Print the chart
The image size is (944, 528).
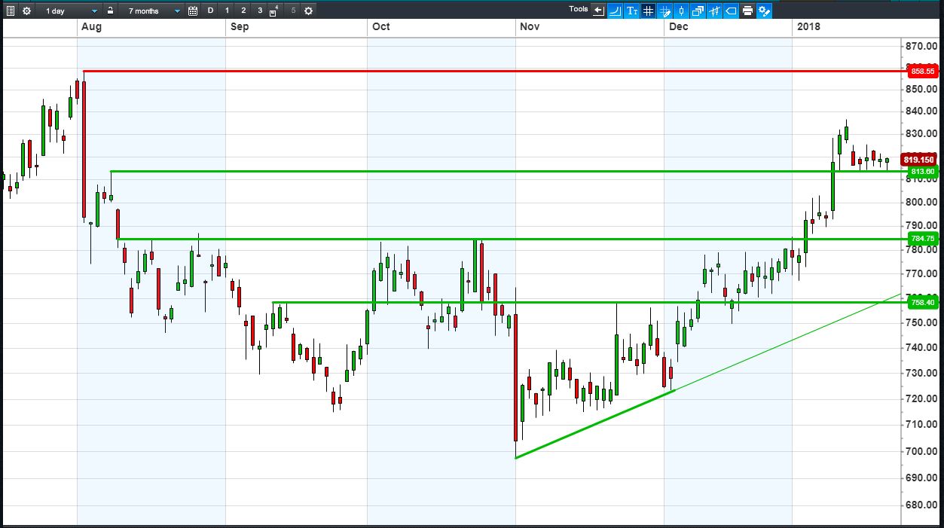click(747, 11)
